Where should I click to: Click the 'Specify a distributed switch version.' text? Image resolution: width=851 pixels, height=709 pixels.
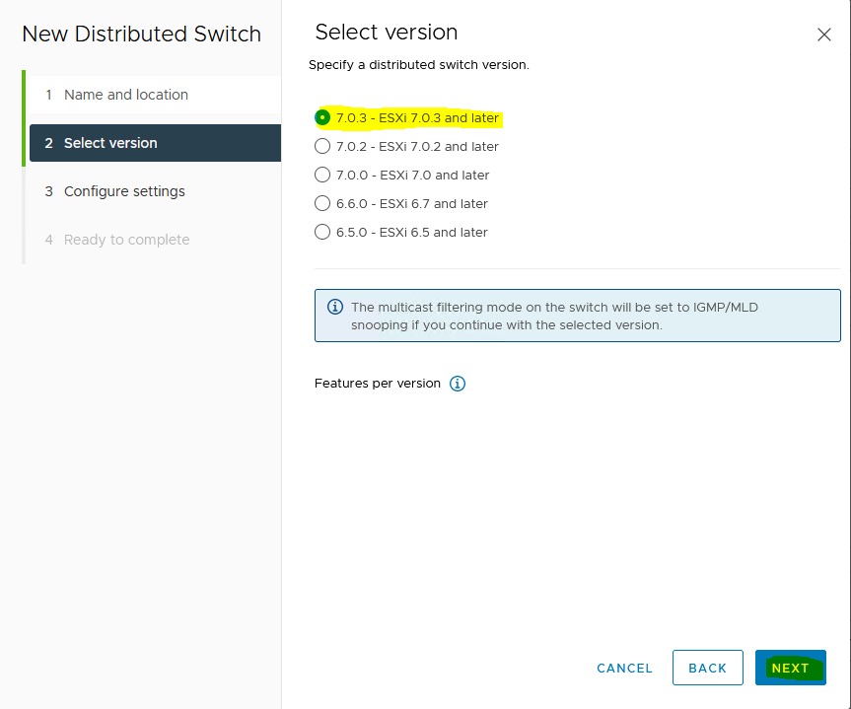[418, 65]
